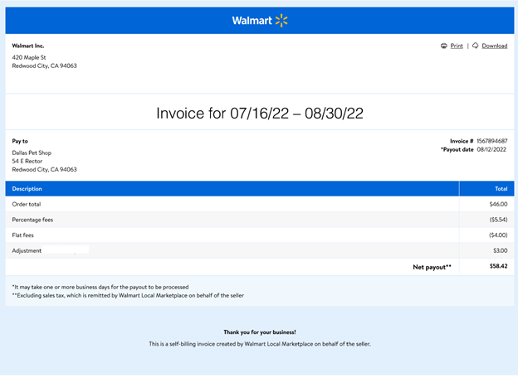Click the $3.00 adjustment amount
Viewport: 518px width, 378px height.
pos(501,250)
